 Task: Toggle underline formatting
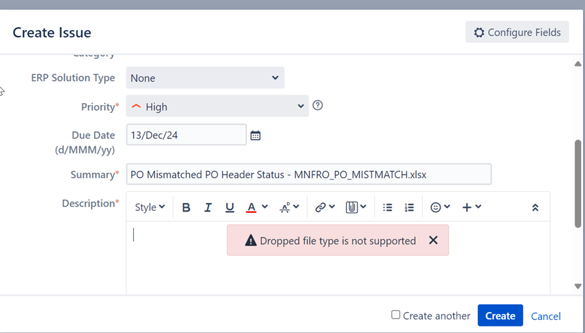coord(229,208)
